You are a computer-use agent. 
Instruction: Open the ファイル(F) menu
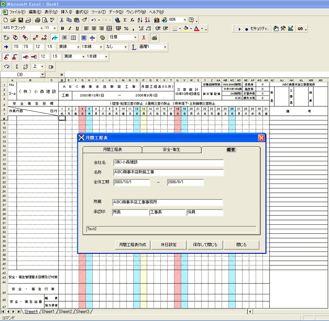pyautogui.click(x=17, y=12)
